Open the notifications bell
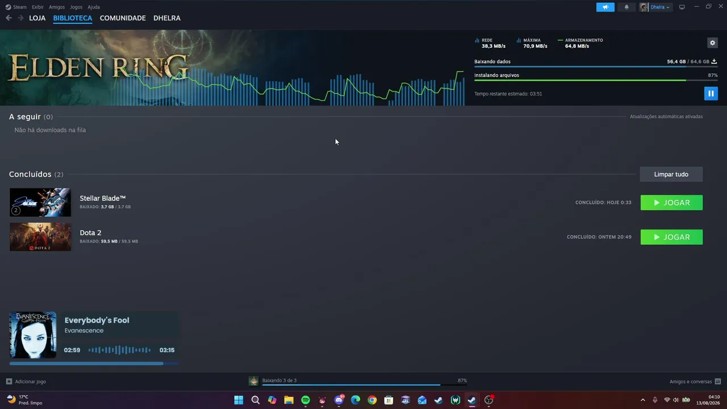The width and height of the screenshot is (727, 409). (x=626, y=7)
